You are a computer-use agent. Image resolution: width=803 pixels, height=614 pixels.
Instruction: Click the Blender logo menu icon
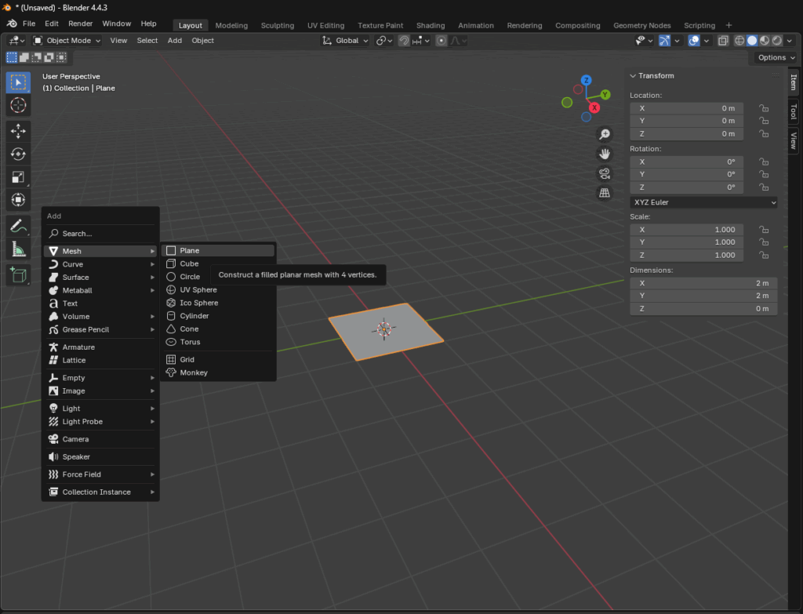coord(11,24)
